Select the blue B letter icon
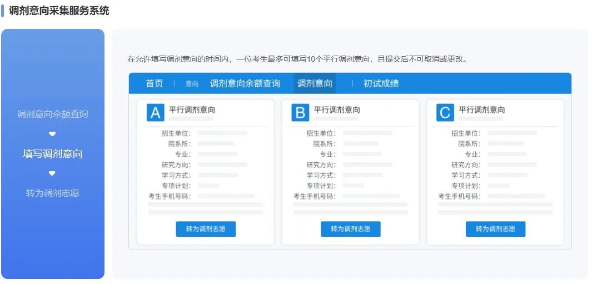Image resolution: width=592 pixels, height=284 pixels. [300, 112]
